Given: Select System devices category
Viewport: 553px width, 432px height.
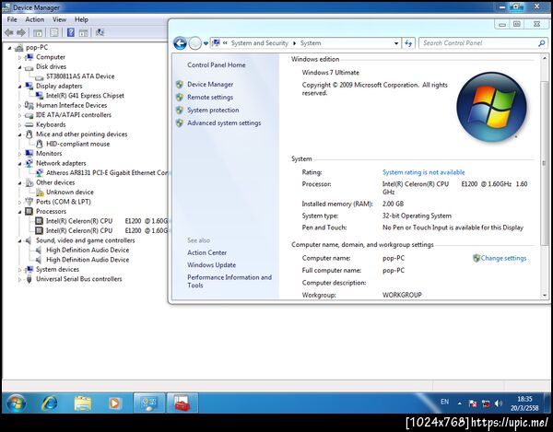Looking at the screenshot, I should point(57,269).
